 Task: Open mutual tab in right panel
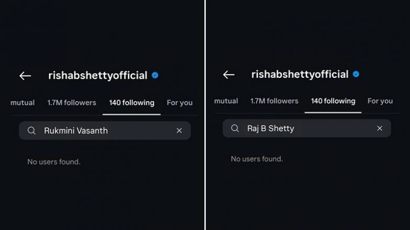(x=226, y=101)
